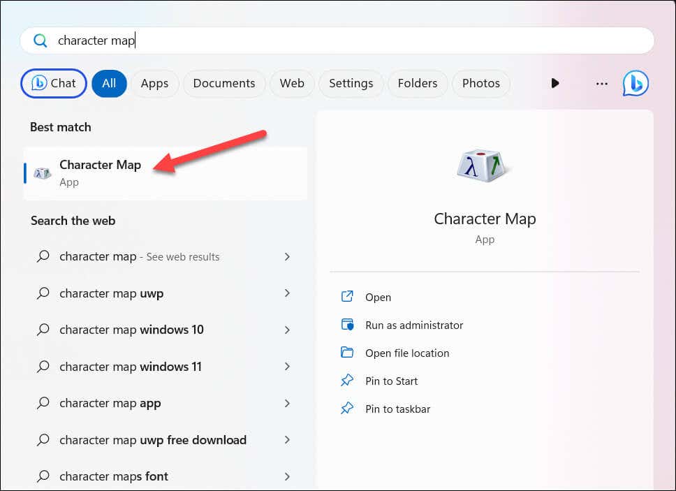Click search icon beside 'character map windows 10'
The image size is (676, 491).
pyautogui.click(x=43, y=330)
